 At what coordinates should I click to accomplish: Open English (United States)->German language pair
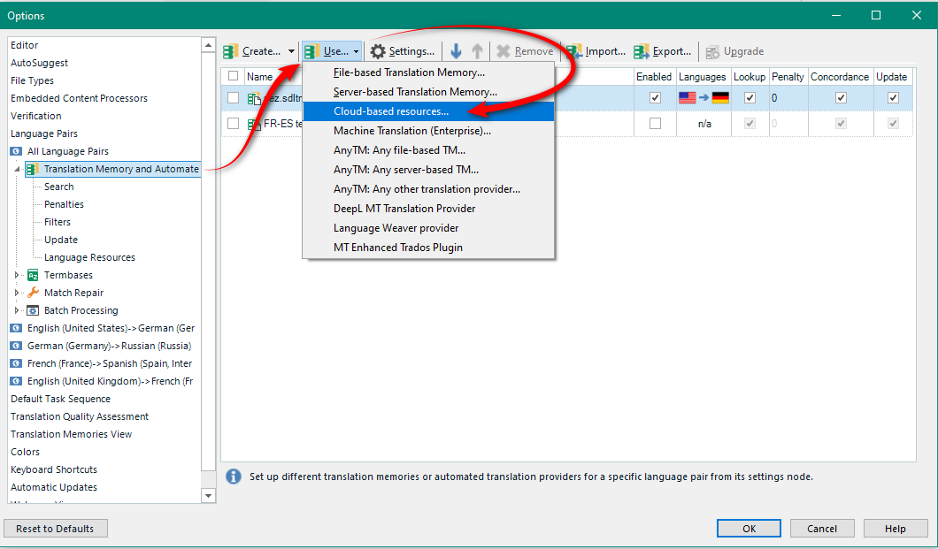pyautogui.click(x=111, y=328)
